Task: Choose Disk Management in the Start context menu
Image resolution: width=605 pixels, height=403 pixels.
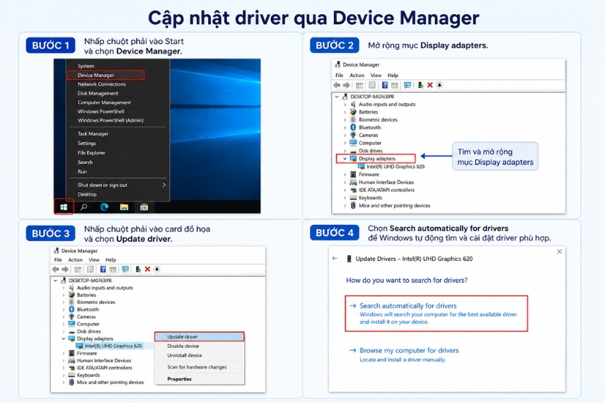Action: pyautogui.click(x=98, y=93)
